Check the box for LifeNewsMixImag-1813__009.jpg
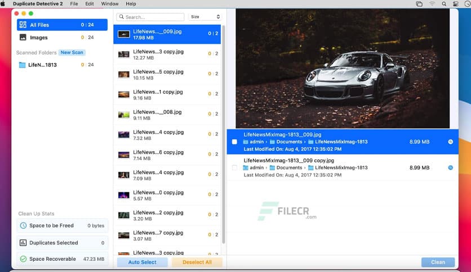This screenshot has width=471, height=272. [x=234, y=142]
